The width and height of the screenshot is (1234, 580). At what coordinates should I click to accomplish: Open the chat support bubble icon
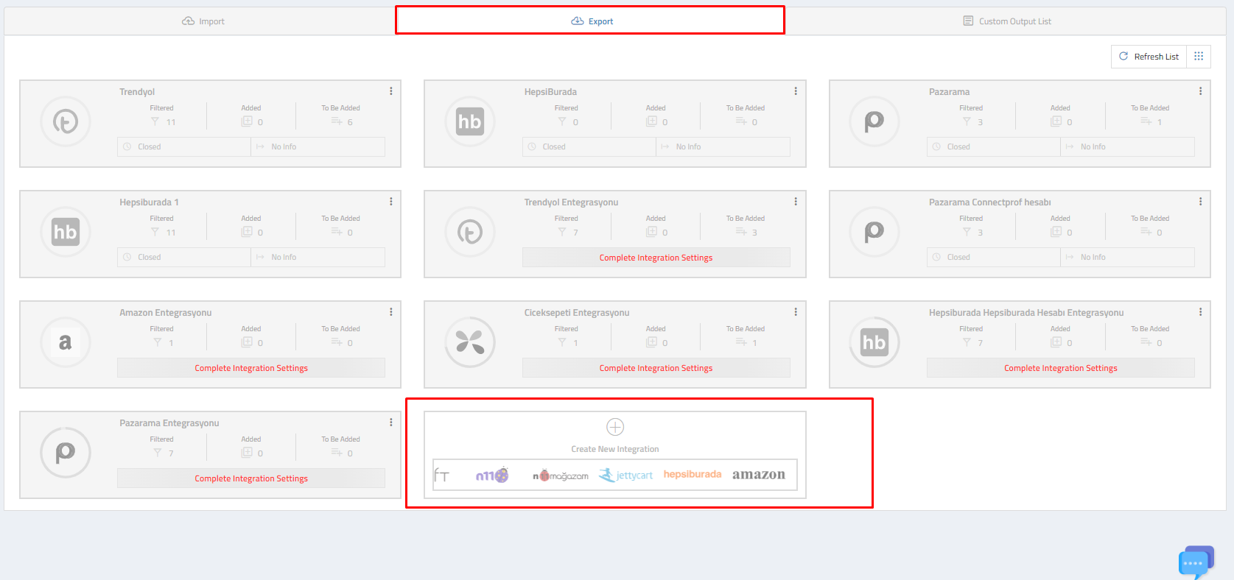(x=1195, y=562)
